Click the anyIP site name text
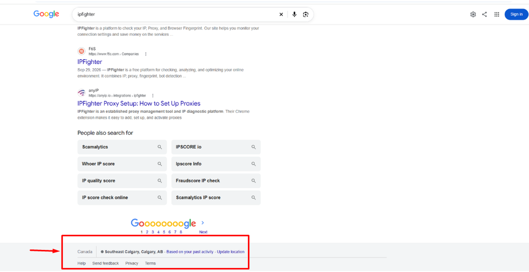This screenshot has height=272, width=529. pyautogui.click(x=93, y=91)
